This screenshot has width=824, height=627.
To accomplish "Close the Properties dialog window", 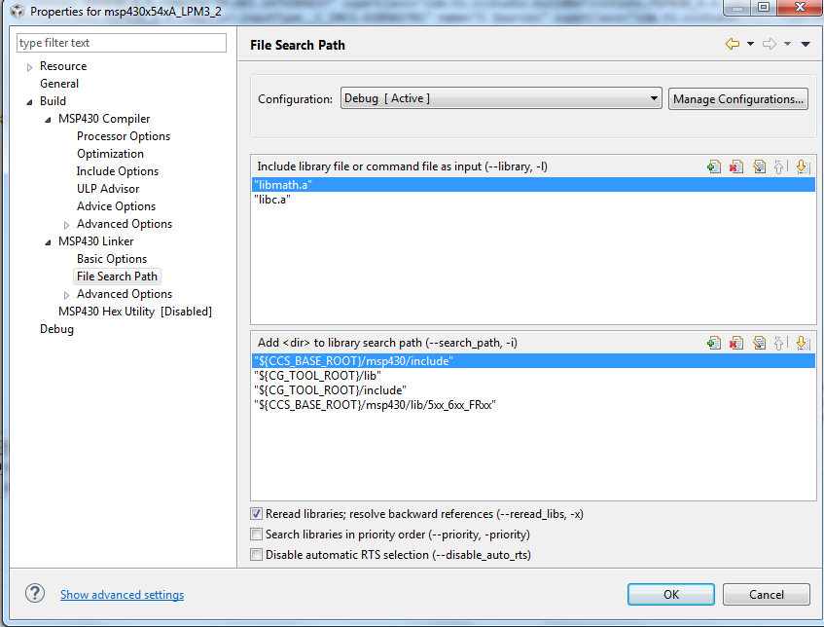I will (800, 8).
